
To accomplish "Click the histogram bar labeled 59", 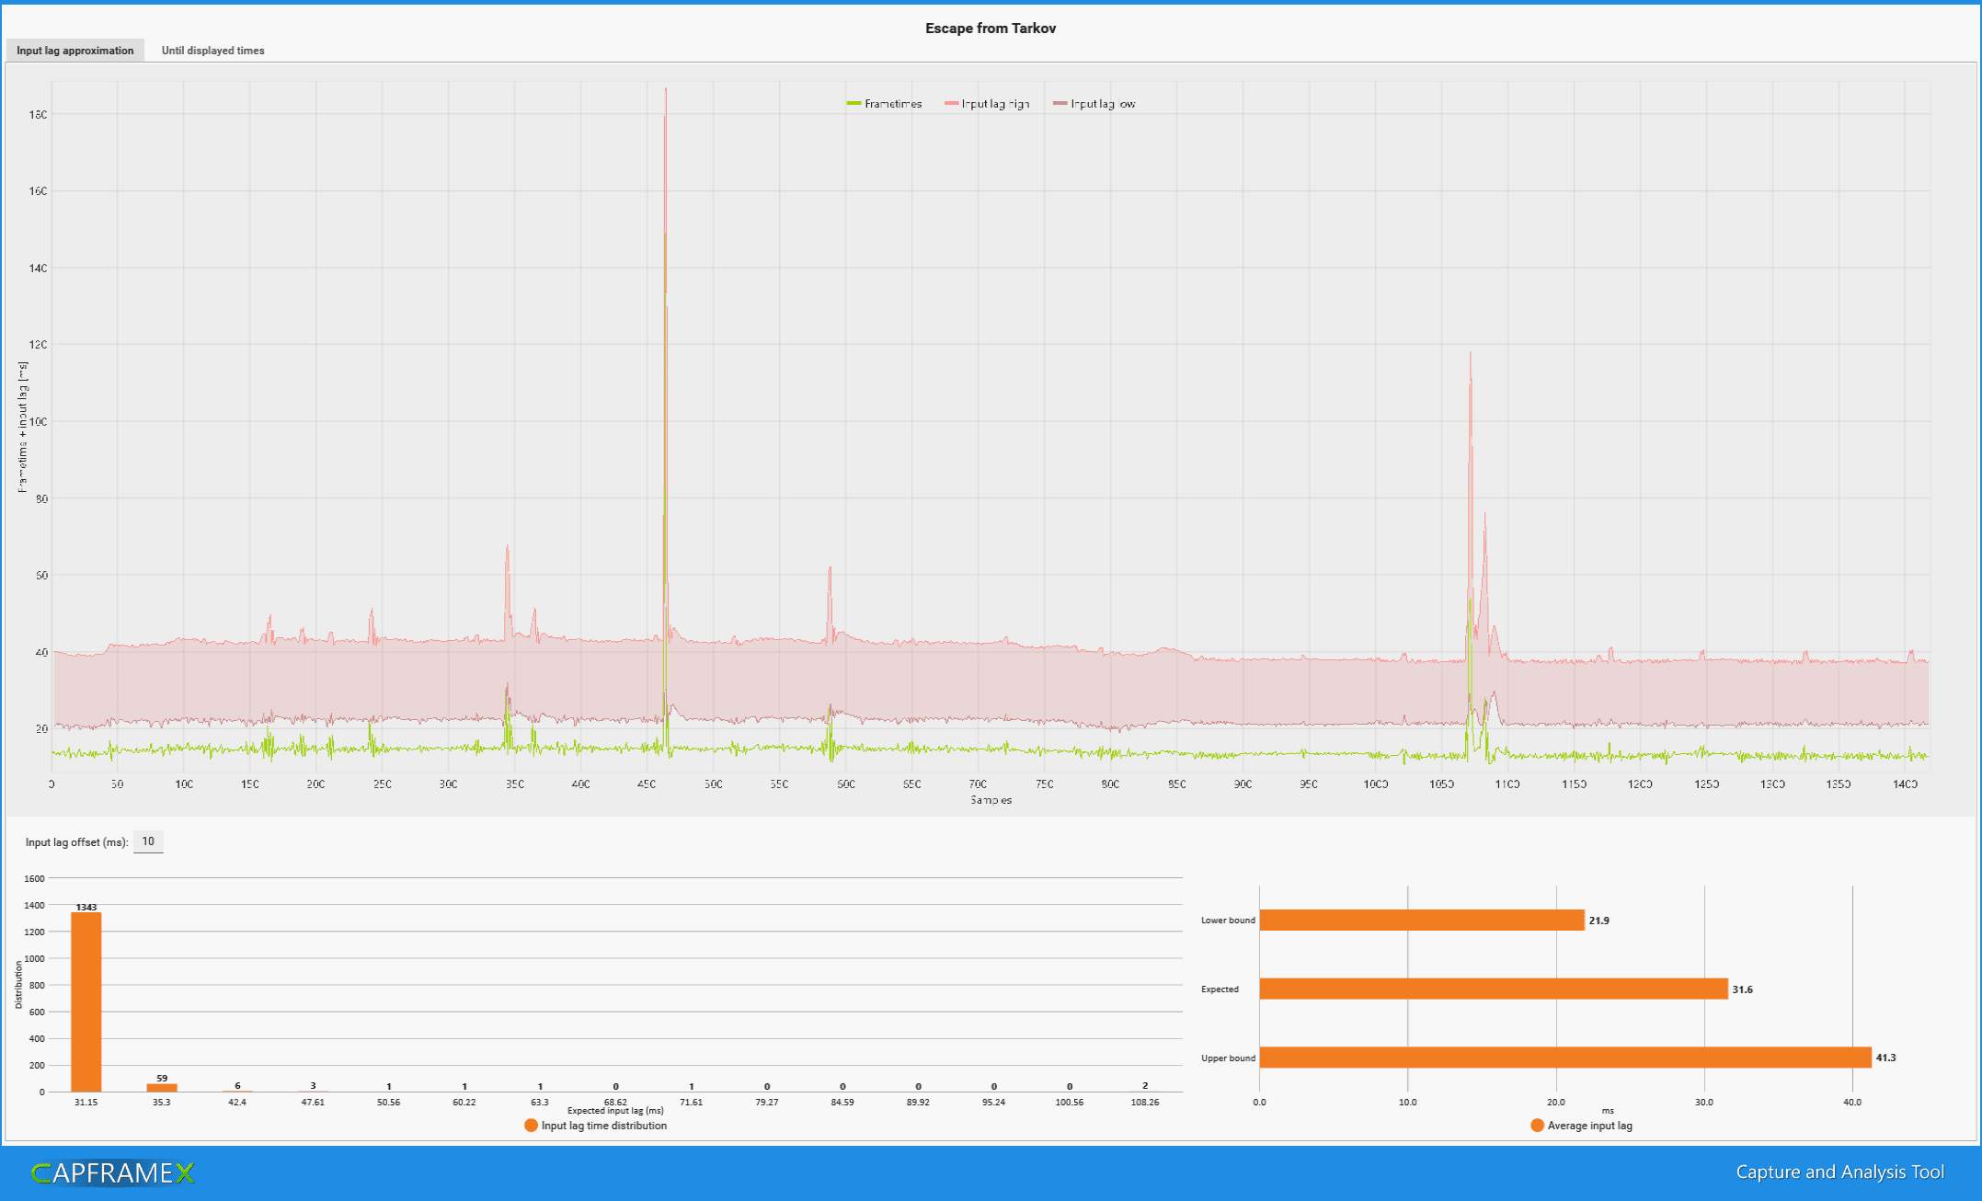I will coord(162,1087).
